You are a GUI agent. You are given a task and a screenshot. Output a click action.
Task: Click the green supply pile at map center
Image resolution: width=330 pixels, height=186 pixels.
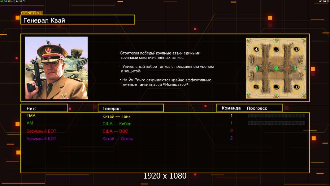tap(276, 68)
